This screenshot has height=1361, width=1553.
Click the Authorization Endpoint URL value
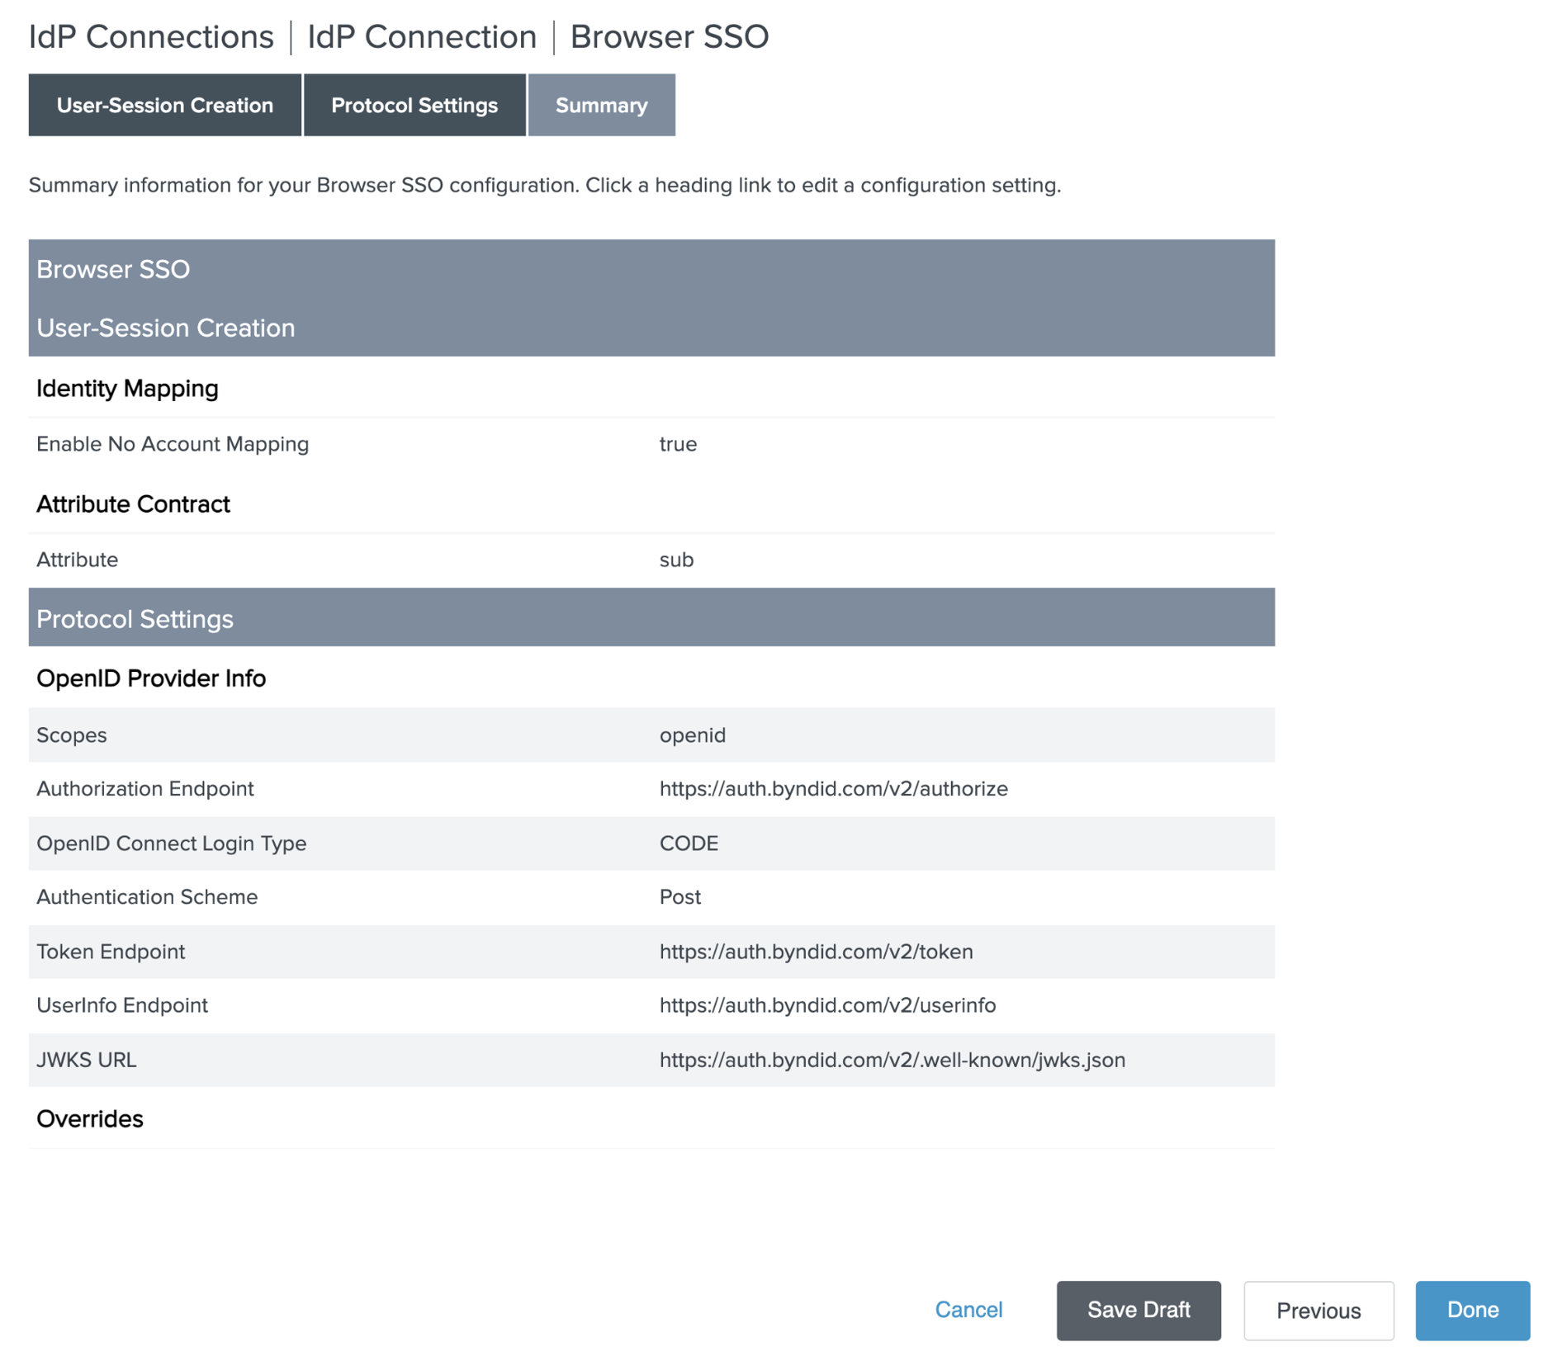833,788
